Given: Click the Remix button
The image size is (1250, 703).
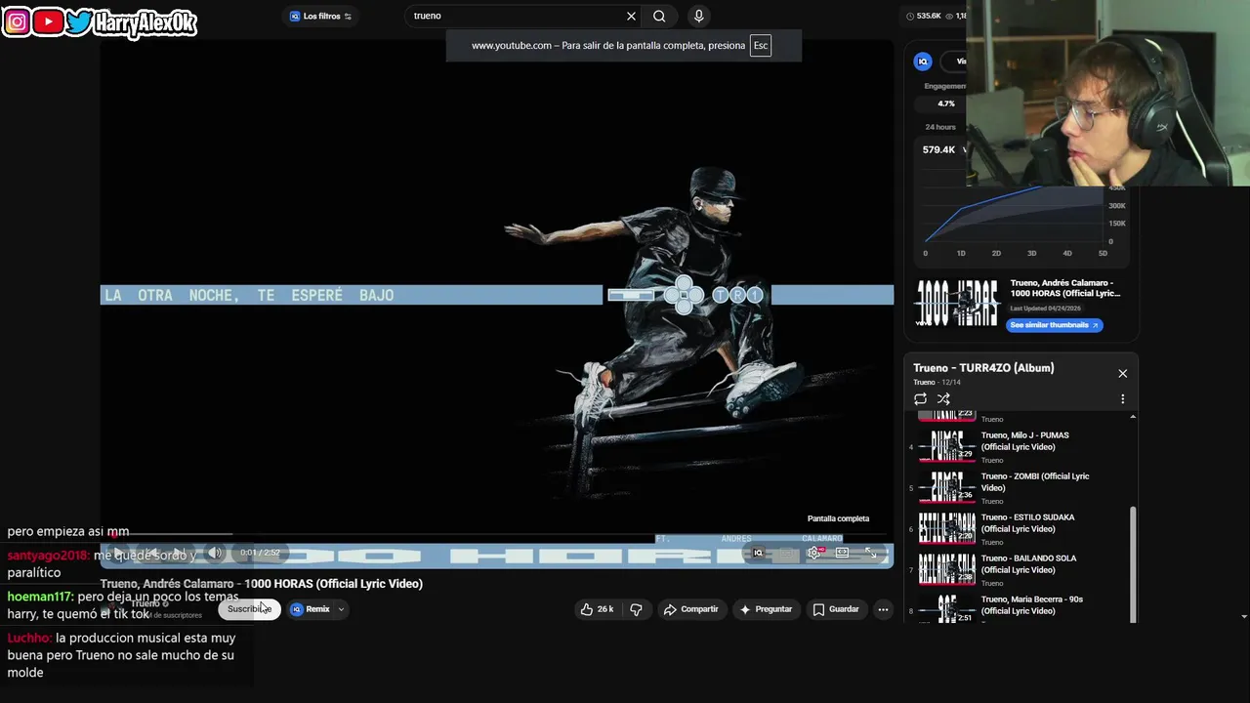Looking at the screenshot, I should coord(311,609).
